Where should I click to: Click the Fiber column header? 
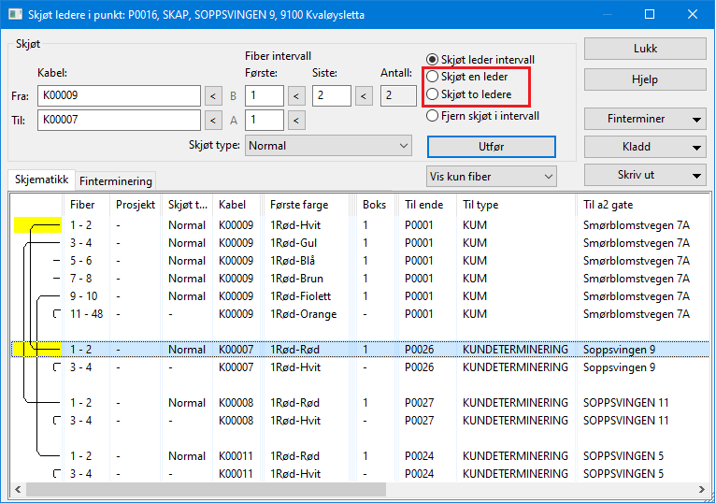86,205
